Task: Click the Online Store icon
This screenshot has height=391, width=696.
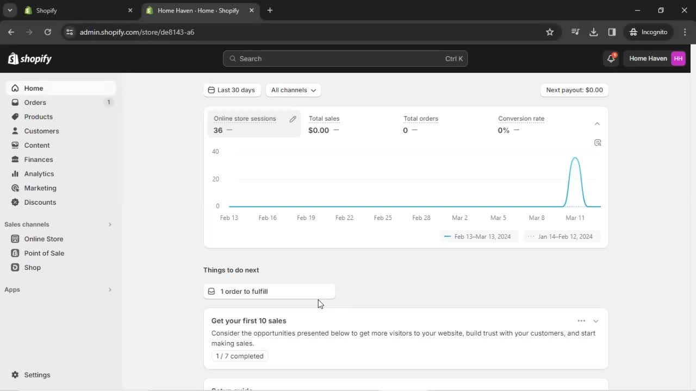Action: pos(15,239)
